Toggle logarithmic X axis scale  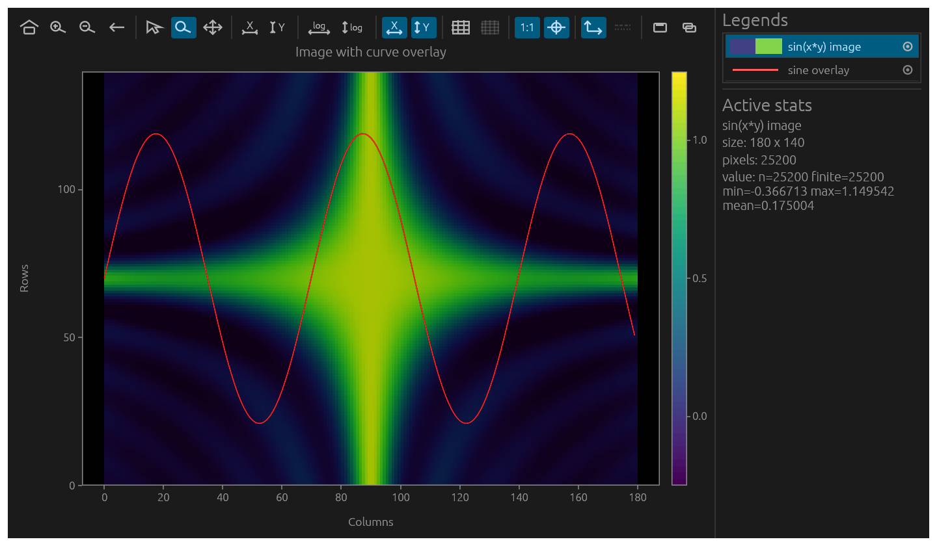tap(319, 27)
